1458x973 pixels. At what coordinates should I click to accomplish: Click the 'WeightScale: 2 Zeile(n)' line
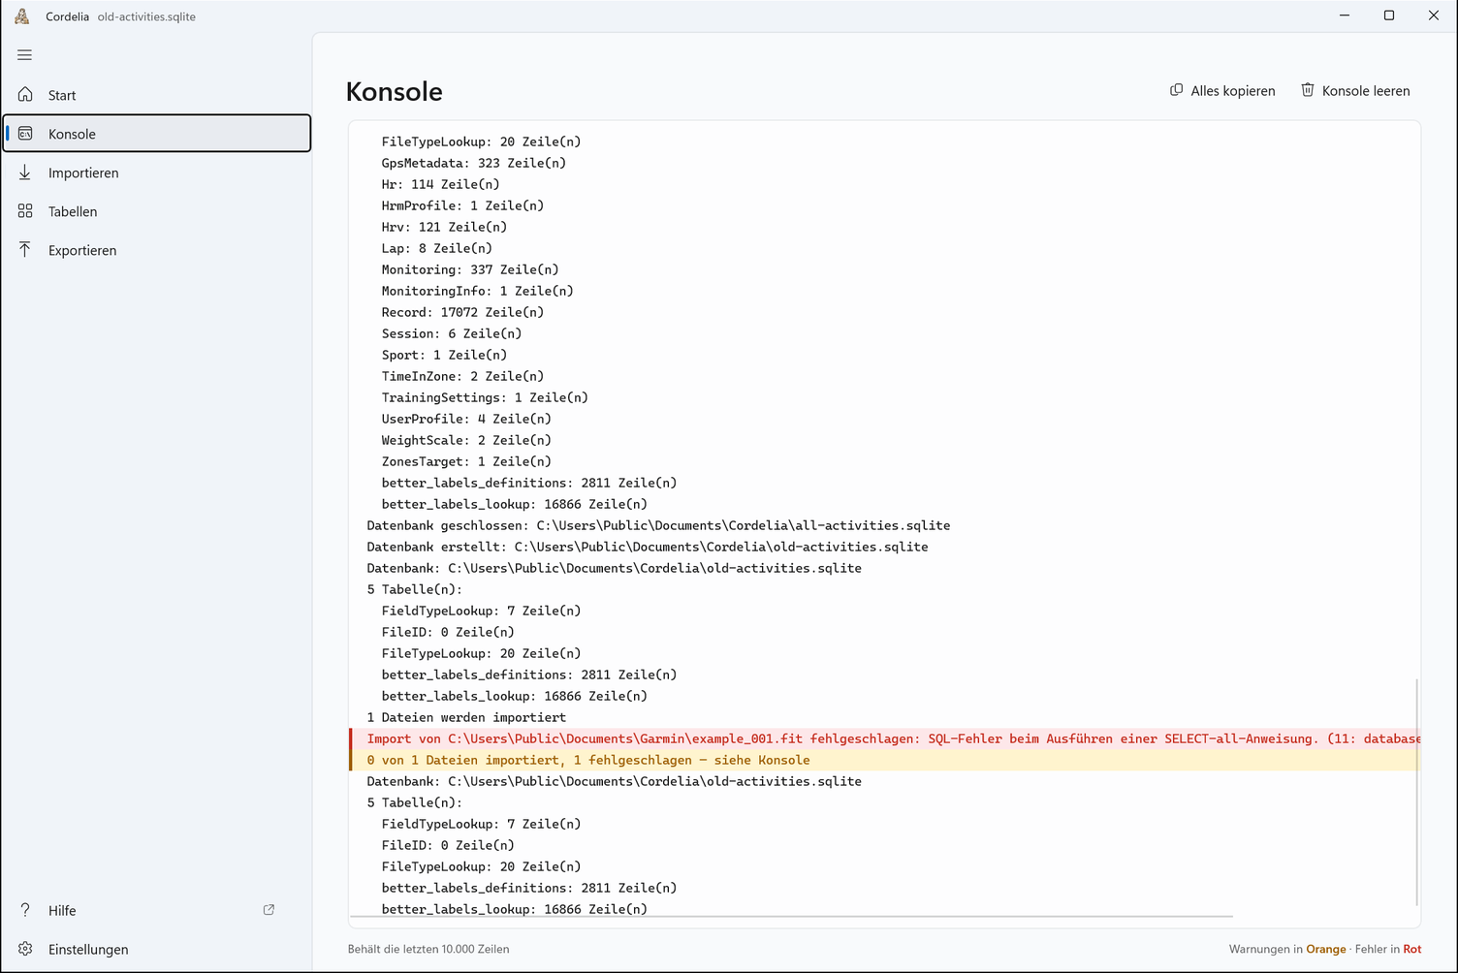pos(466,440)
